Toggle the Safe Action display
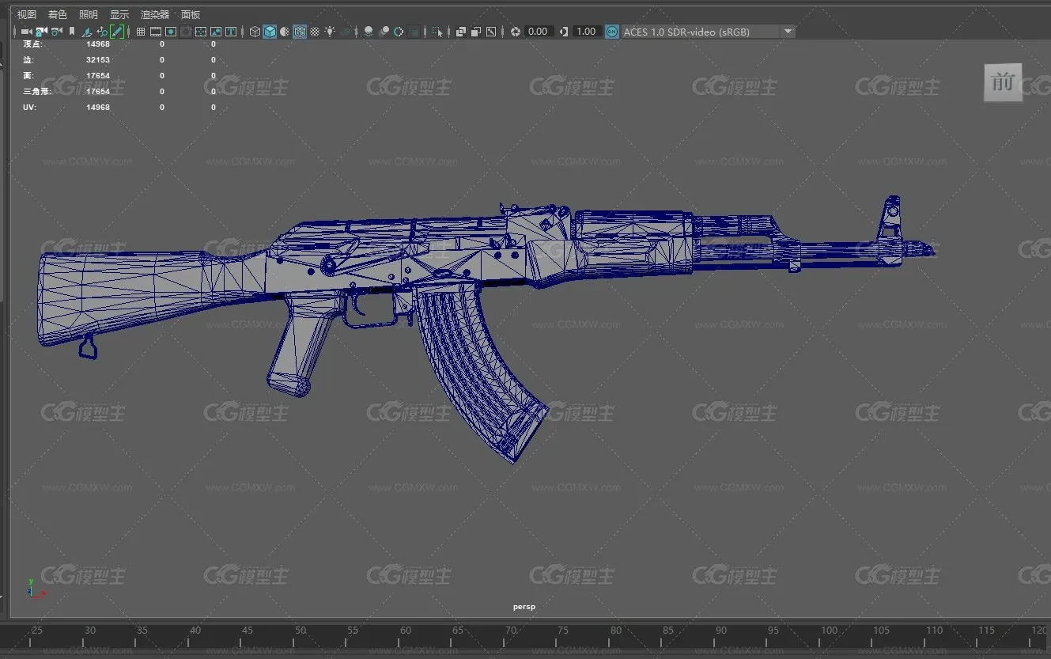1051x659 pixels. 216,32
